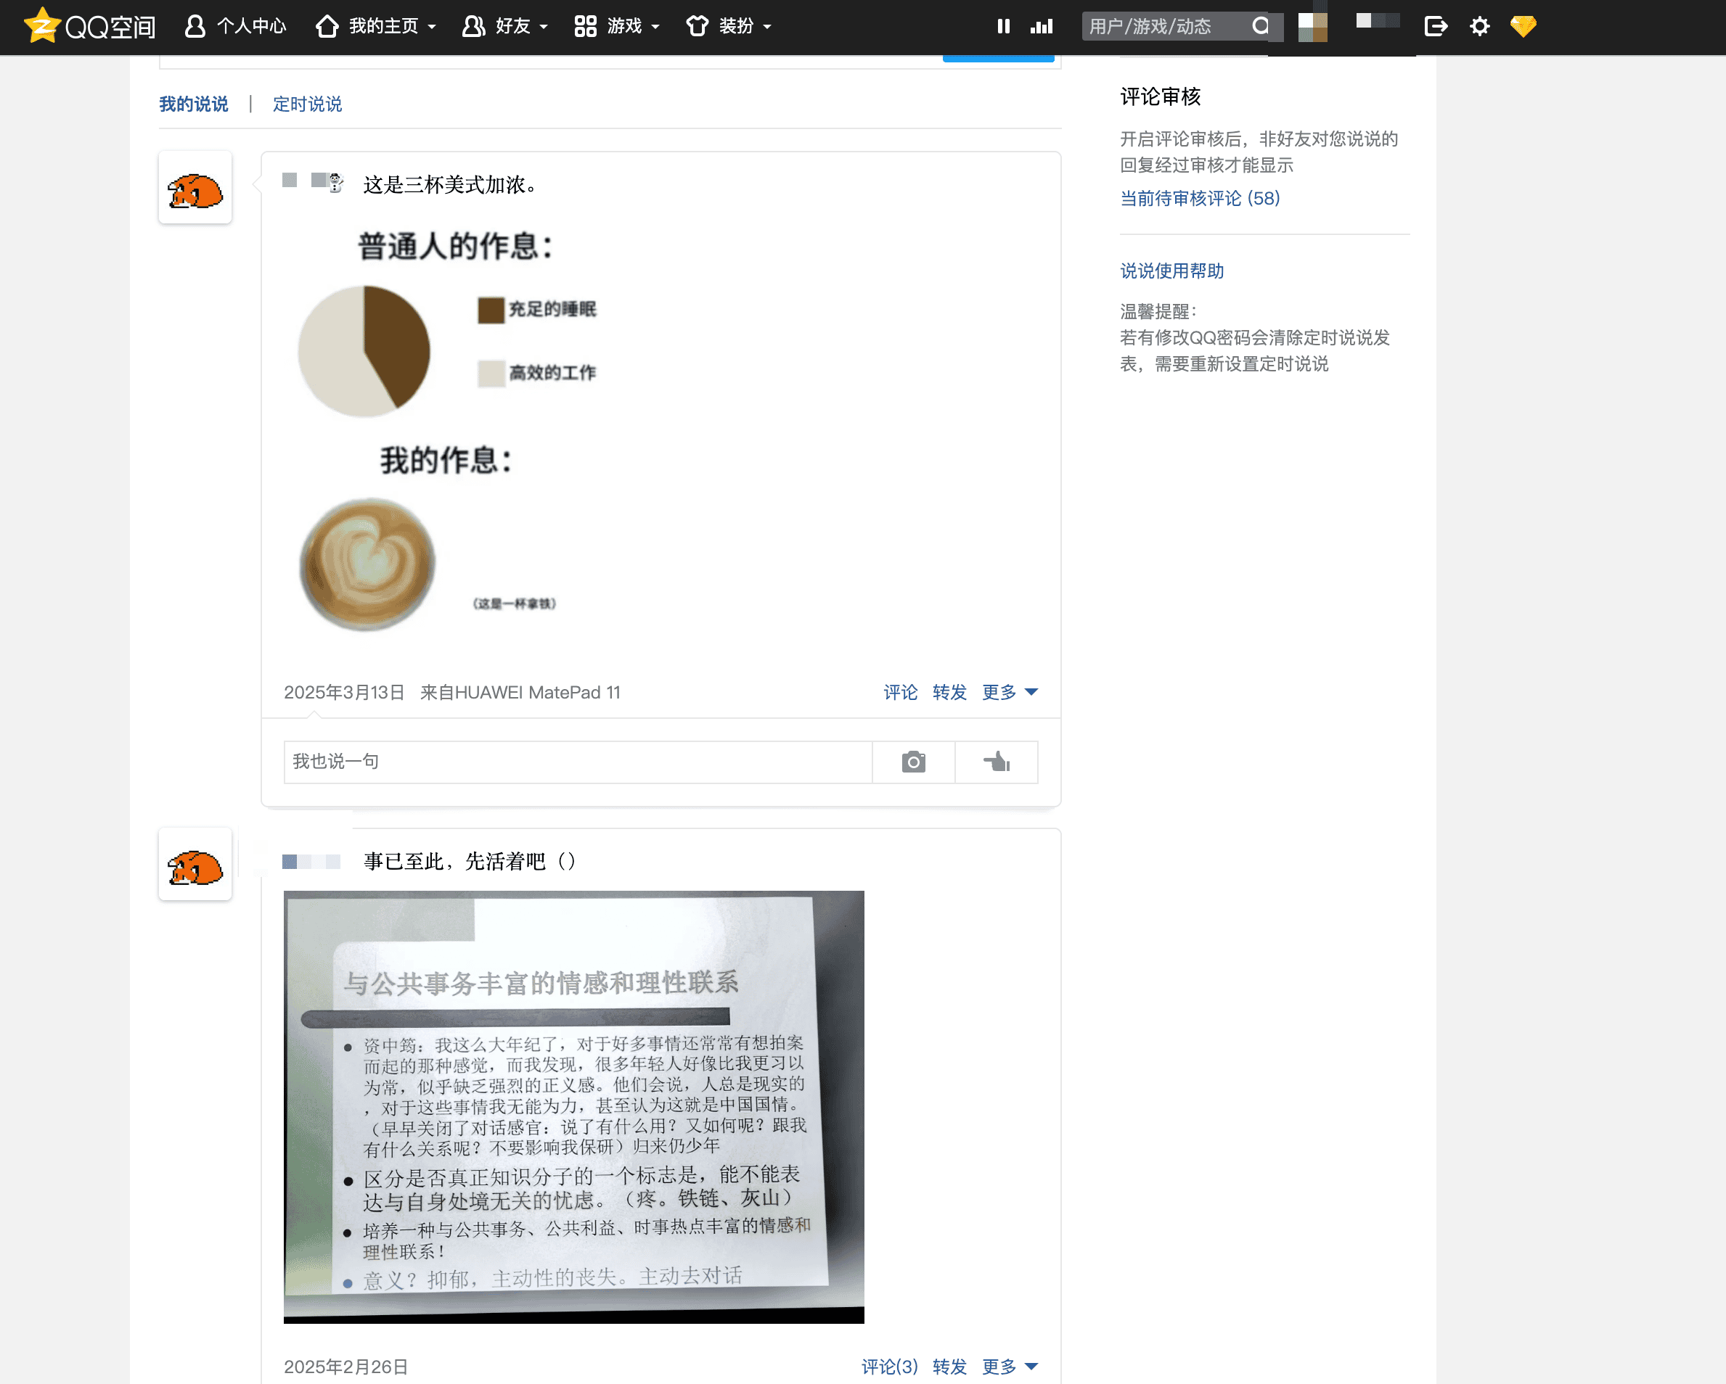
Task: Click the search magnifier icon
Action: (1260, 26)
